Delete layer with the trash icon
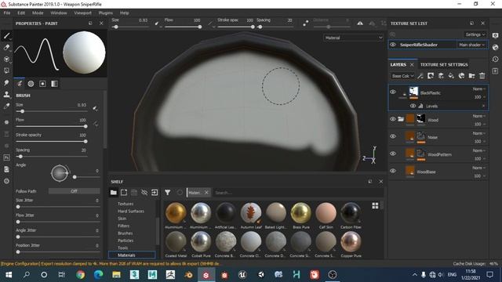 pos(482,76)
